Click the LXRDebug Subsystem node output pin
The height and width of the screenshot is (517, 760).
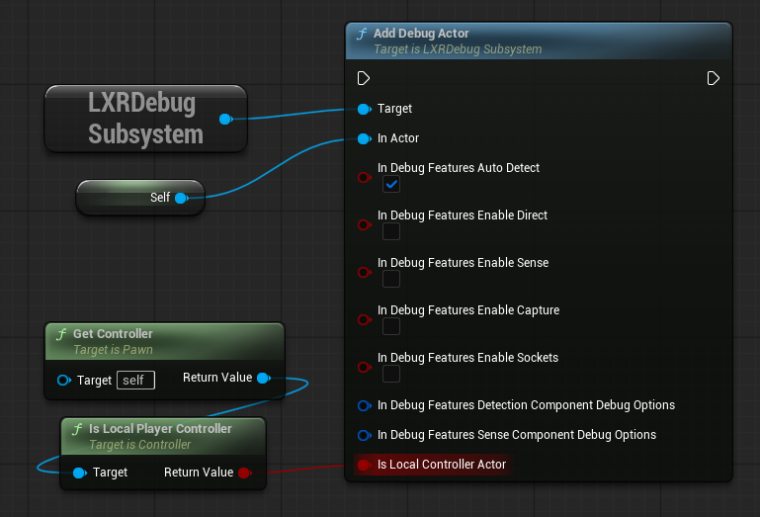coord(226,119)
